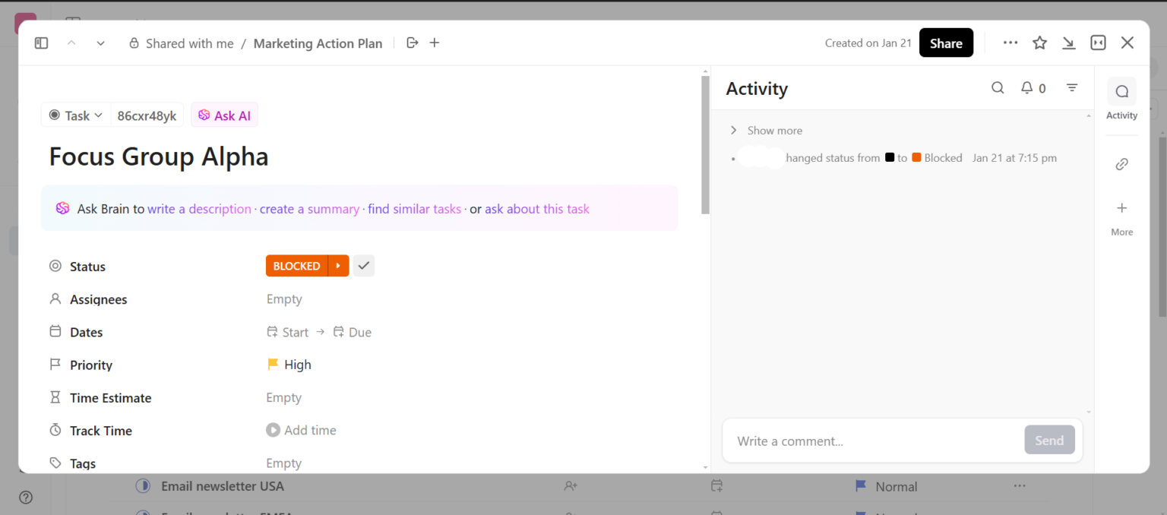
Task: Ask Brain to write a description
Action: point(199,208)
